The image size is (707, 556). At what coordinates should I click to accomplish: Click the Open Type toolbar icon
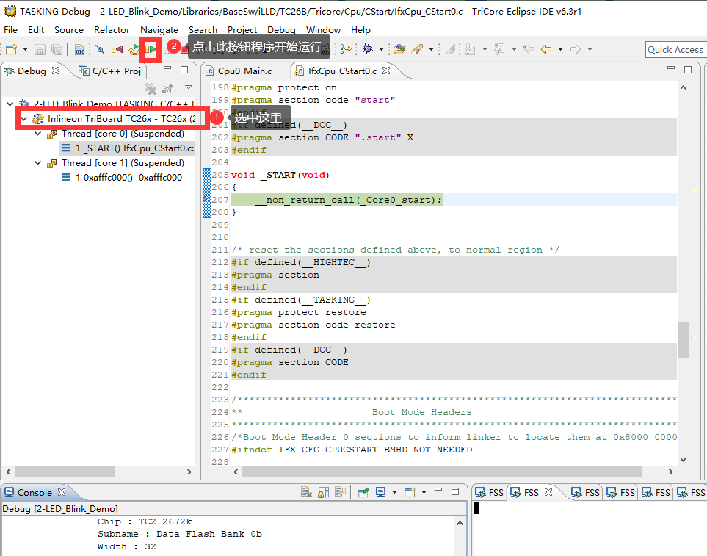[x=399, y=49]
